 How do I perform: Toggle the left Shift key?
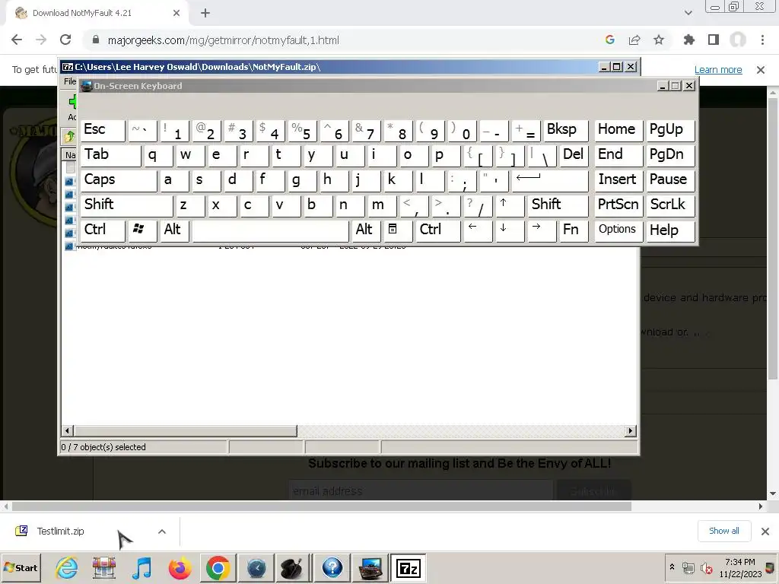[x=126, y=205]
